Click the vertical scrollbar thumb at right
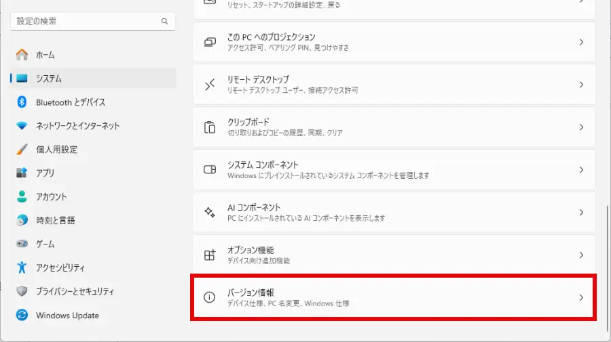This screenshot has width=611, height=342. tap(607, 268)
